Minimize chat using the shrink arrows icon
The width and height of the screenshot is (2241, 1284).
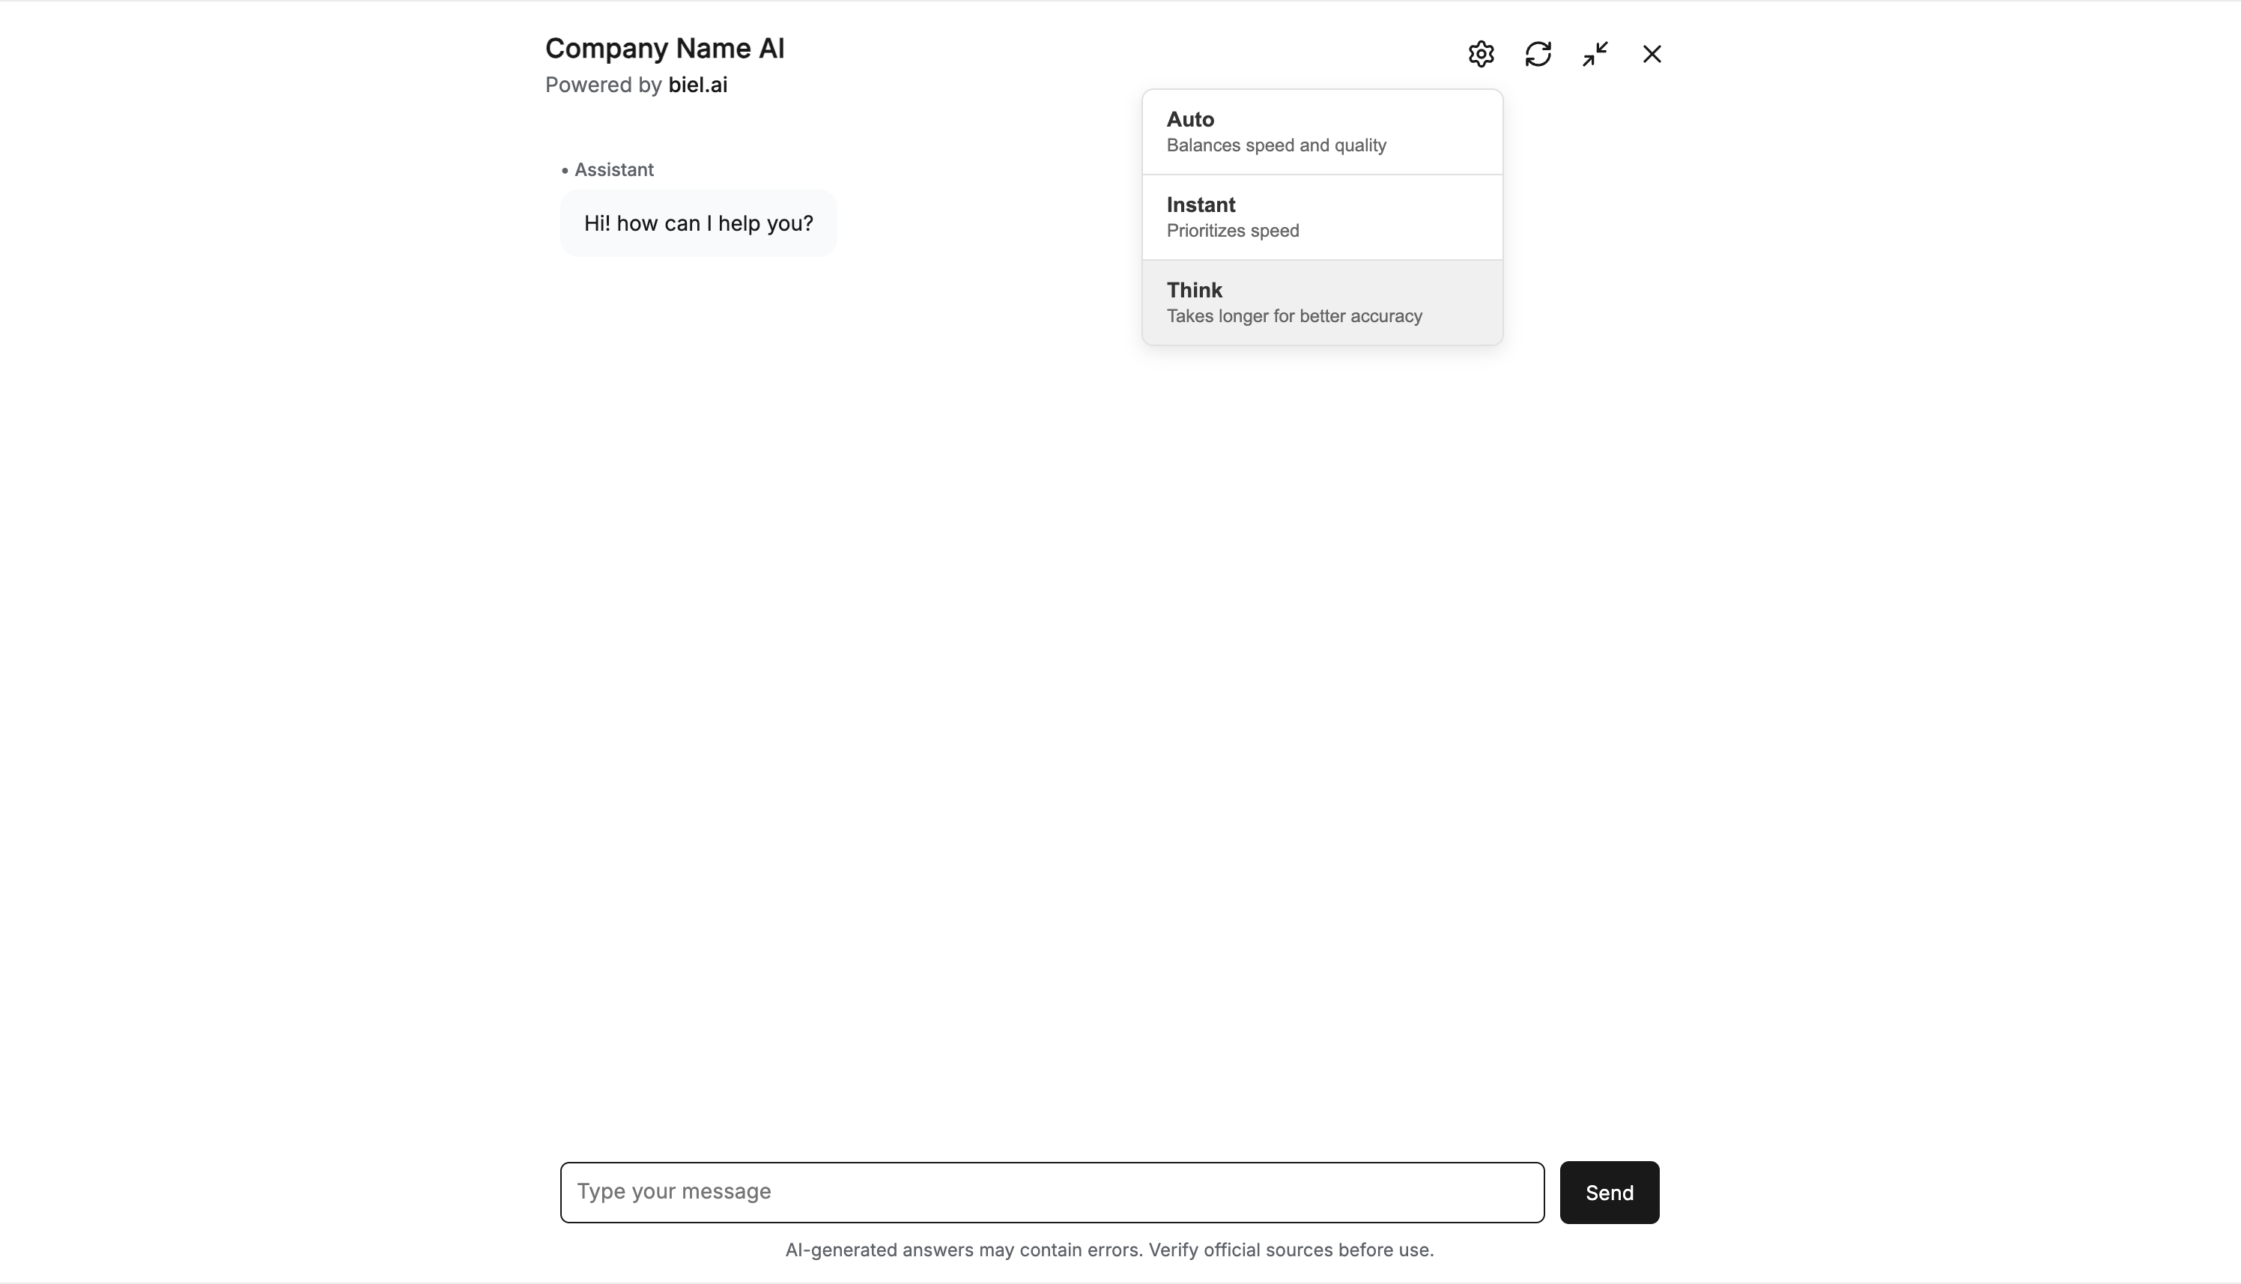click(x=1595, y=53)
